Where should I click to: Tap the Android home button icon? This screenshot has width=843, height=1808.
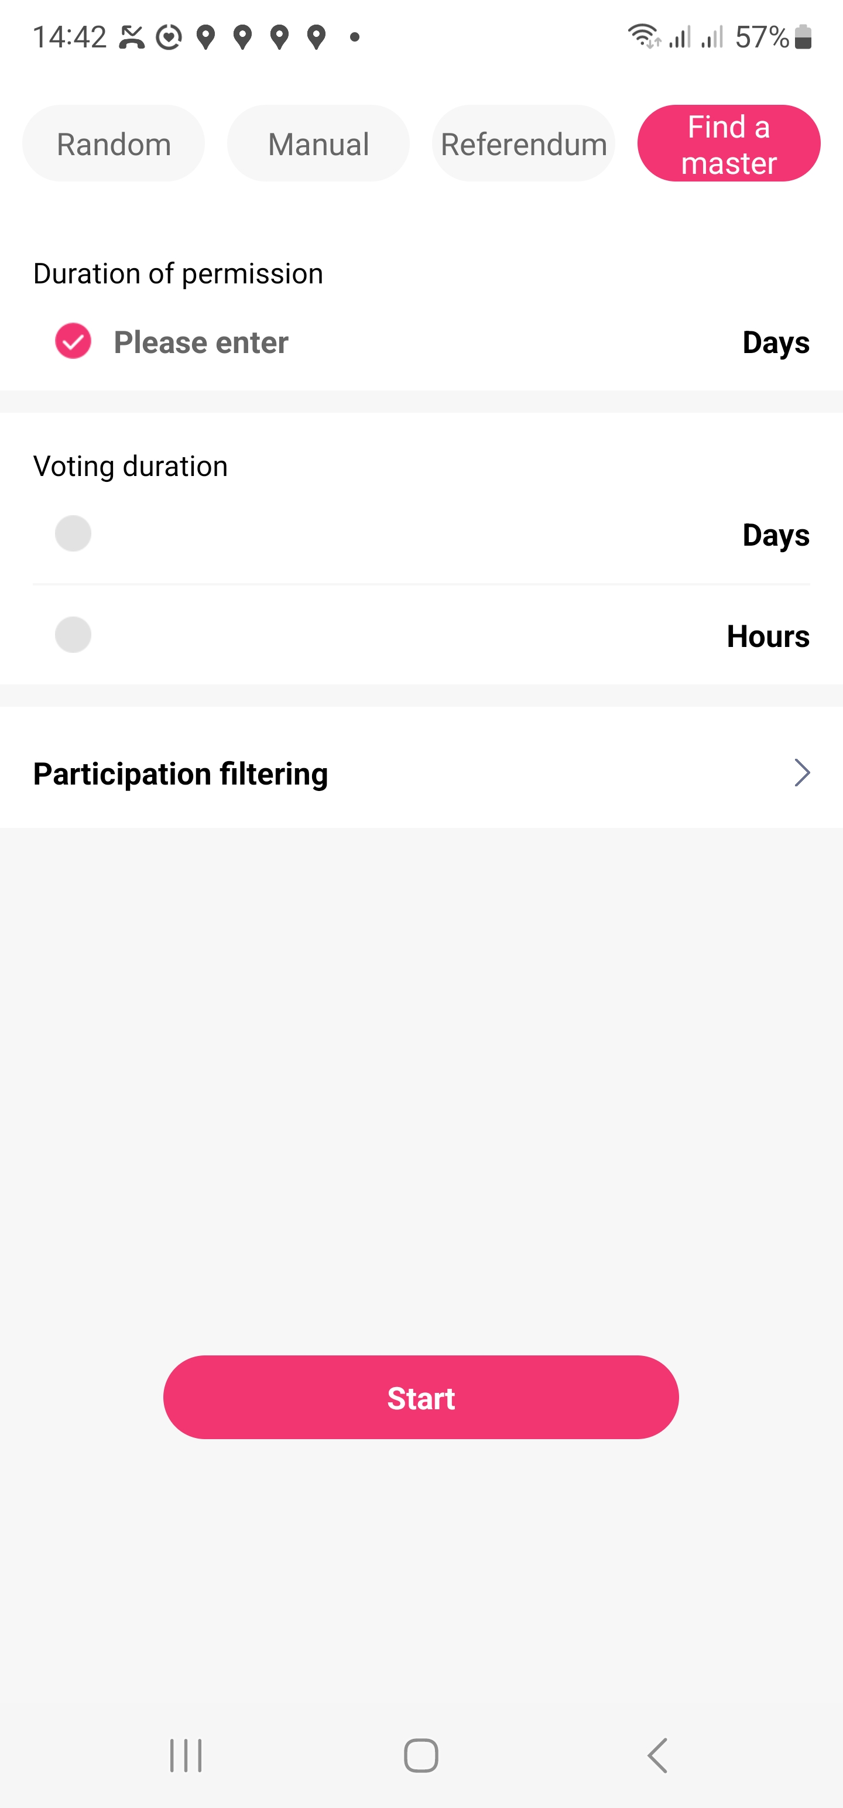click(x=421, y=1755)
